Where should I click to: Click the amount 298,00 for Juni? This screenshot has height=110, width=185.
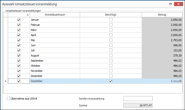pos(177,45)
